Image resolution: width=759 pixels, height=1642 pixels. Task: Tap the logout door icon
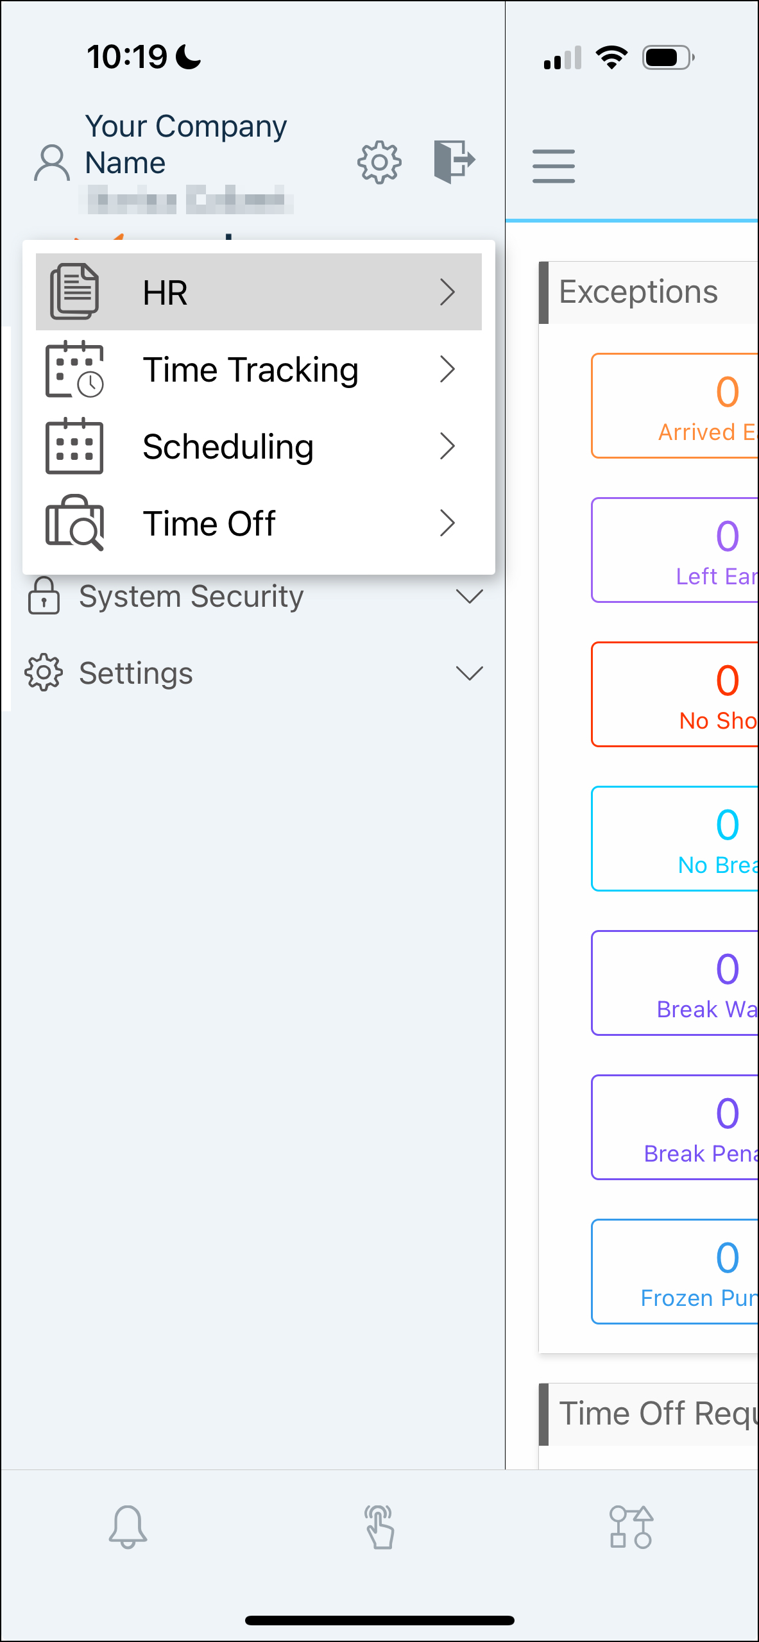pyautogui.click(x=454, y=162)
